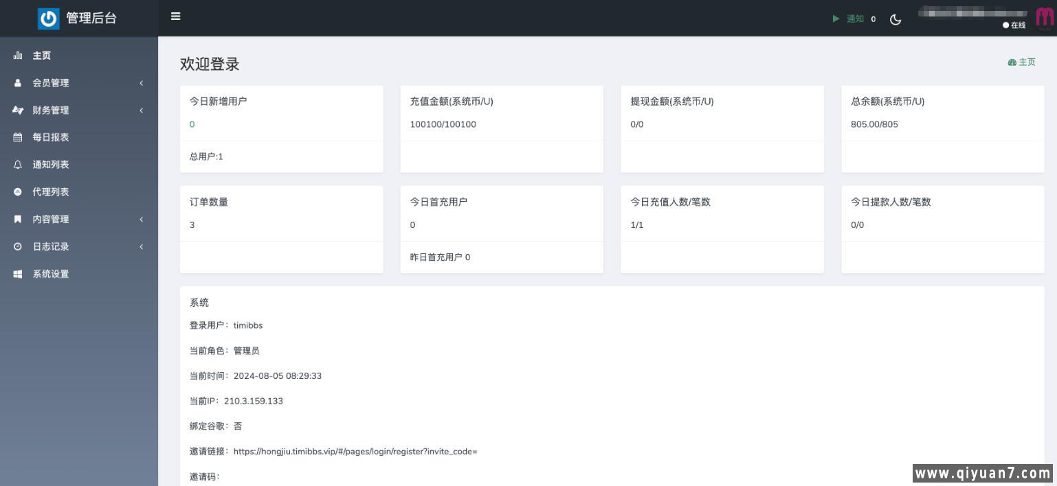The height and width of the screenshot is (486, 1057).
Task: Click the bar chart icon beside 主页
Action: pyautogui.click(x=18, y=56)
